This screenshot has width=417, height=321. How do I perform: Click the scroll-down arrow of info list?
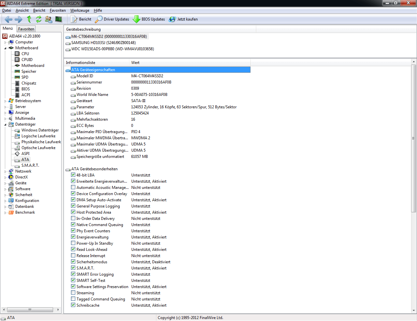click(414, 311)
